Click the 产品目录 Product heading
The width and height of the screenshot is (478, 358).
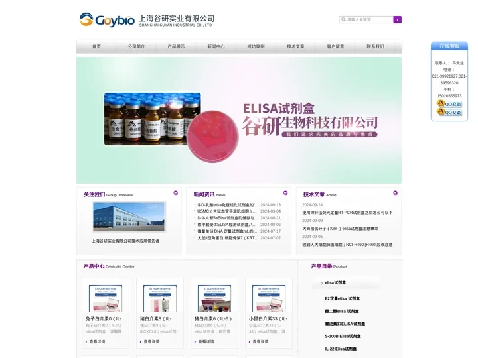(329, 267)
